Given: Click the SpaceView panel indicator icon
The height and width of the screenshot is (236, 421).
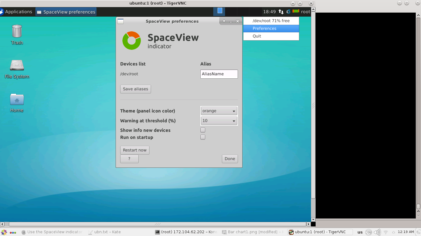Looking at the screenshot, I should click(x=296, y=11).
